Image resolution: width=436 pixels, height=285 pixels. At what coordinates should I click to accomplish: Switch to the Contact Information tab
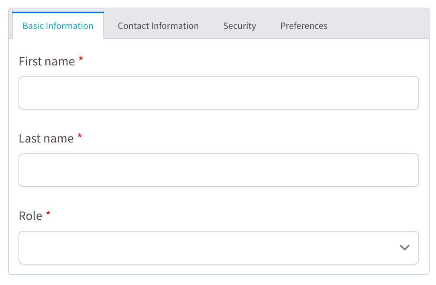(158, 26)
